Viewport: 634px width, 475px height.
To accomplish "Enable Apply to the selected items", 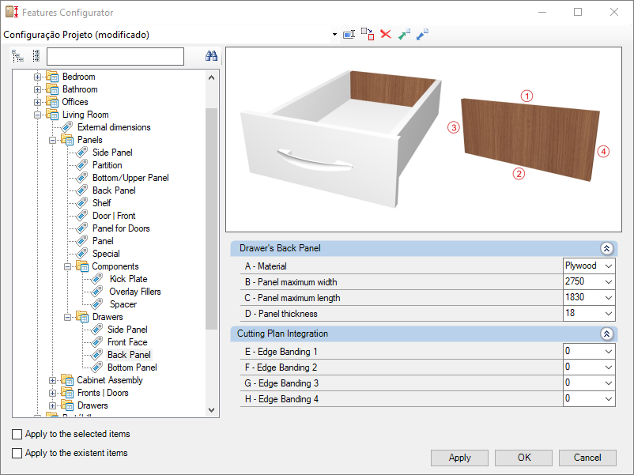I will coord(17,434).
